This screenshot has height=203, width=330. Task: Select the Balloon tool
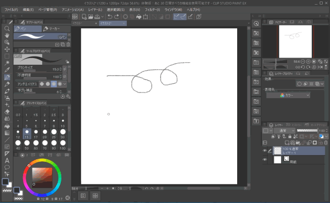tap(7, 168)
